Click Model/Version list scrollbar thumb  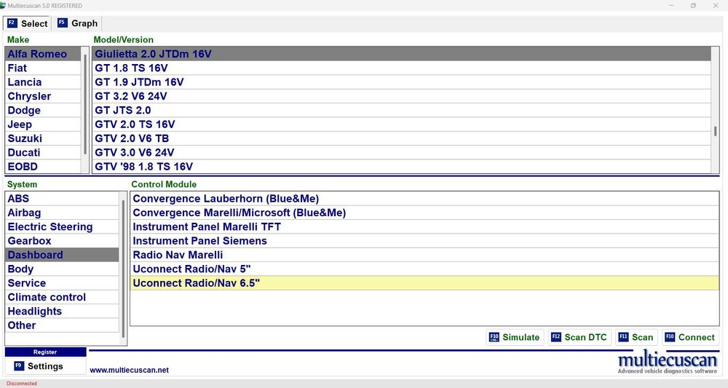tap(716, 131)
